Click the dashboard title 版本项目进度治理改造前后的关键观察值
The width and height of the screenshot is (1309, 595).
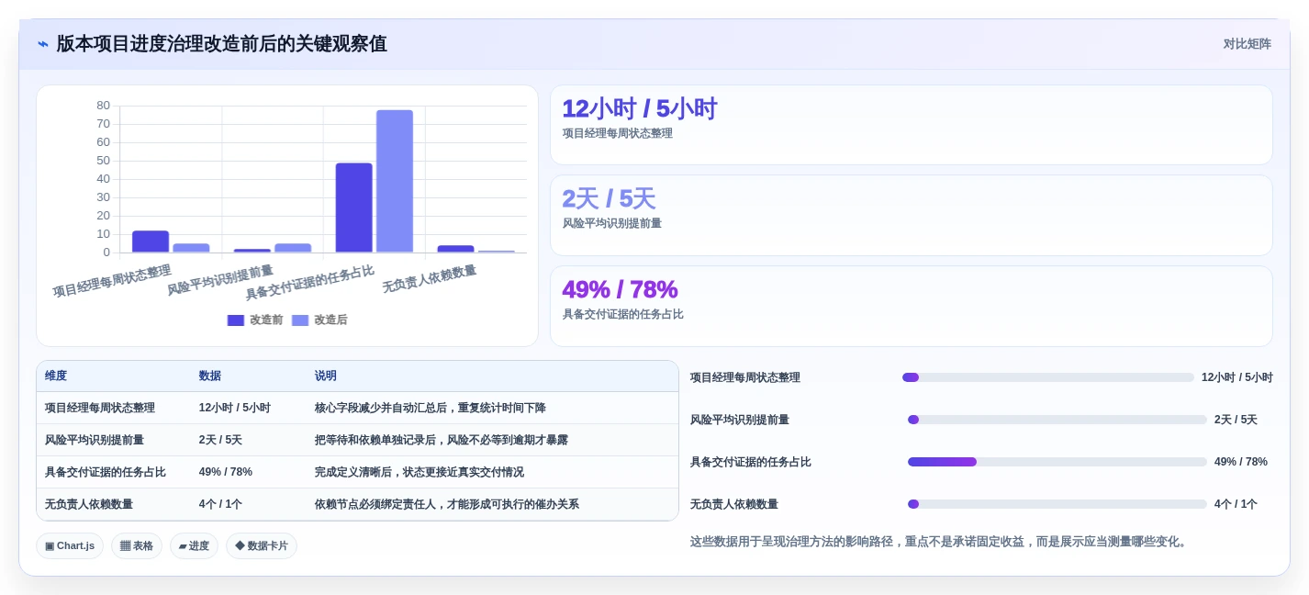coord(221,44)
